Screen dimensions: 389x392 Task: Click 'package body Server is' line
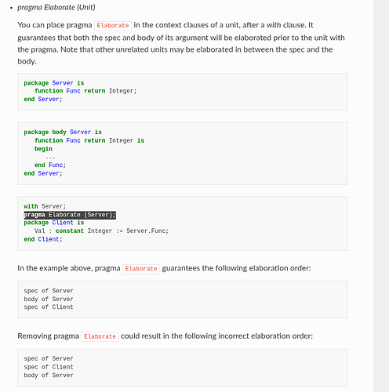63,132
